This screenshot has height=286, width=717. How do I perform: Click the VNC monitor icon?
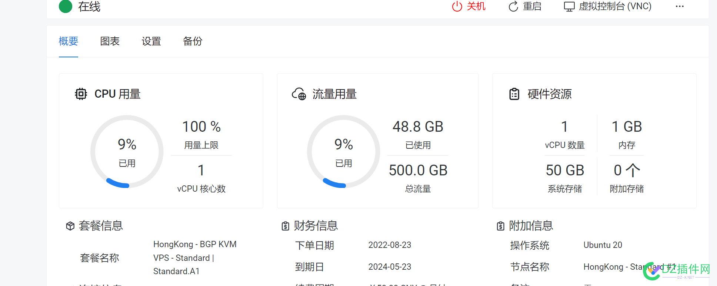569,7
